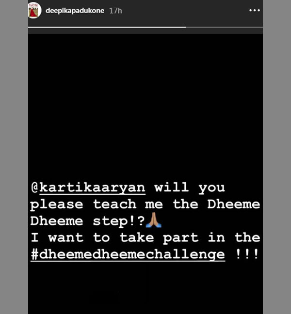Screen dimensions: 291x314
Task: Open the @kartikaaryan mention
Action: click(88, 188)
